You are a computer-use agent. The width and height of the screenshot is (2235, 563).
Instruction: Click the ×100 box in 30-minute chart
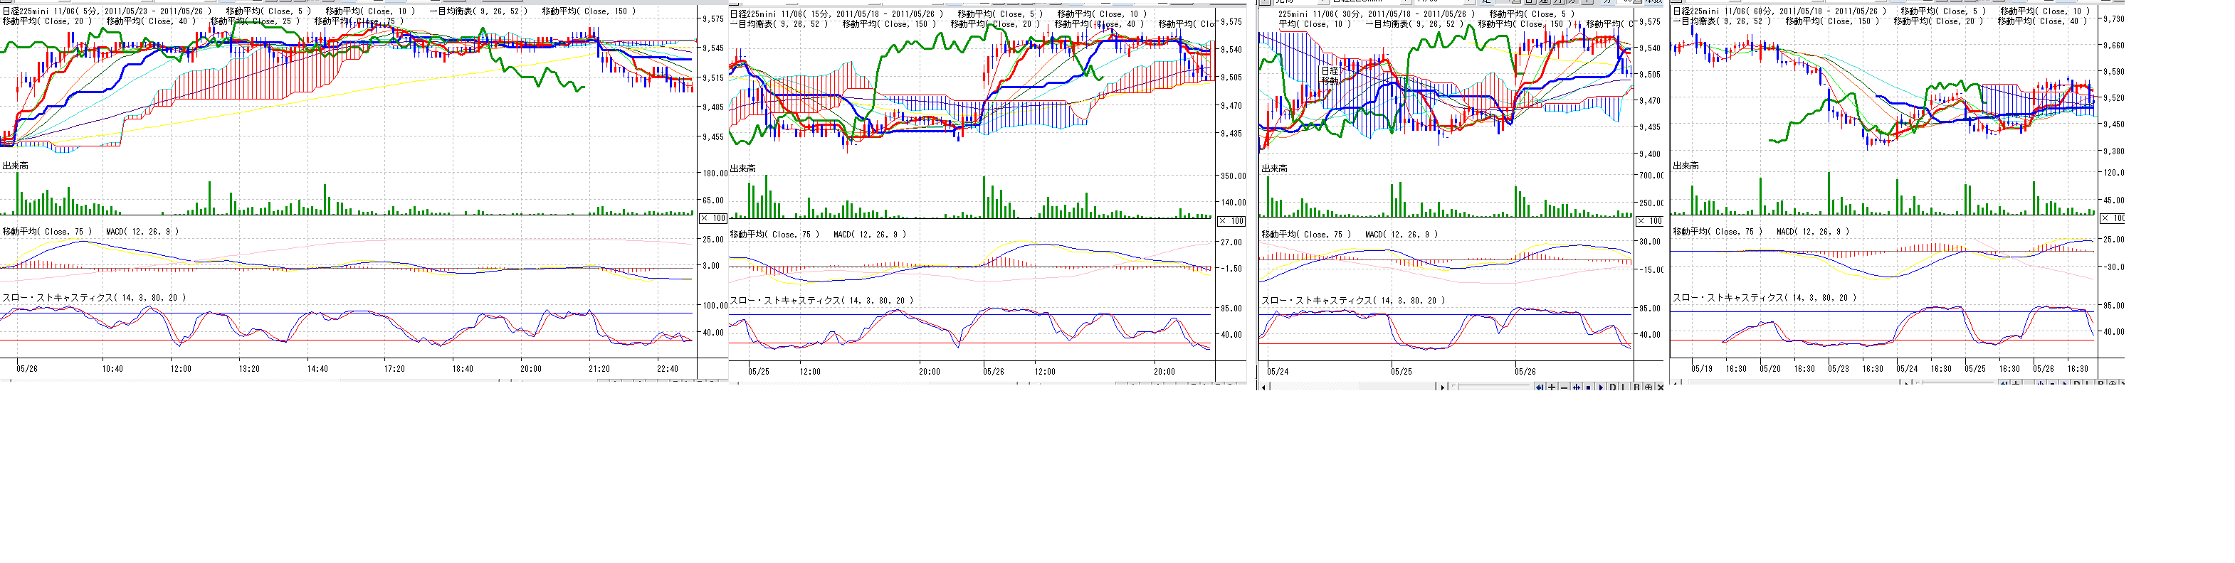point(1648,221)
